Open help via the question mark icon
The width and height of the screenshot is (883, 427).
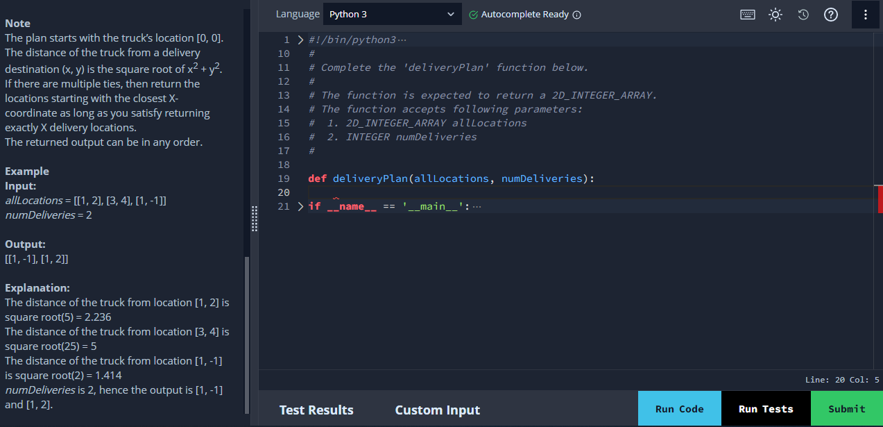pyautogui.click(x=830, y=14)
